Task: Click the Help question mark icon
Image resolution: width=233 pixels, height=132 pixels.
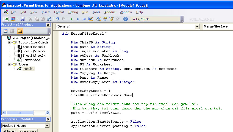Action: click(x=126, y=19)
